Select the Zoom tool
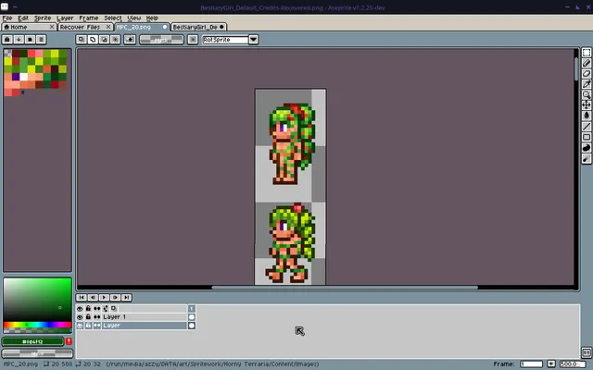The width and height of the screenshot is (593, 370). pos(587,94)
